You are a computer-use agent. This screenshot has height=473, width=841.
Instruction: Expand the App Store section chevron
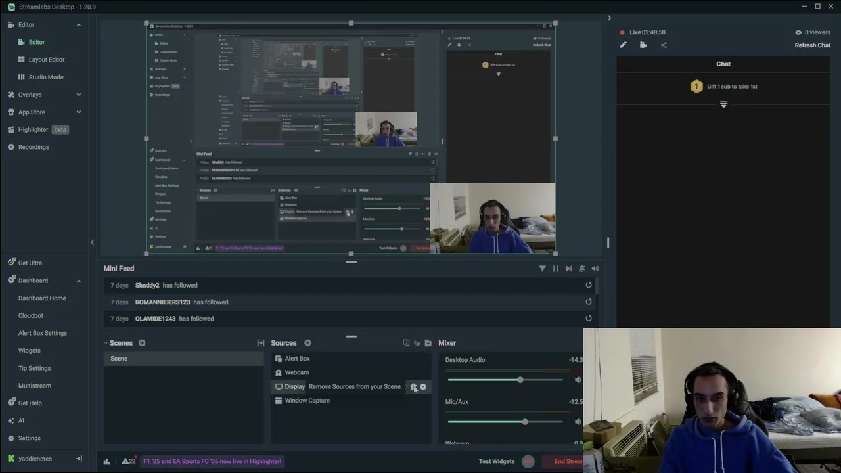pos(78,112)
